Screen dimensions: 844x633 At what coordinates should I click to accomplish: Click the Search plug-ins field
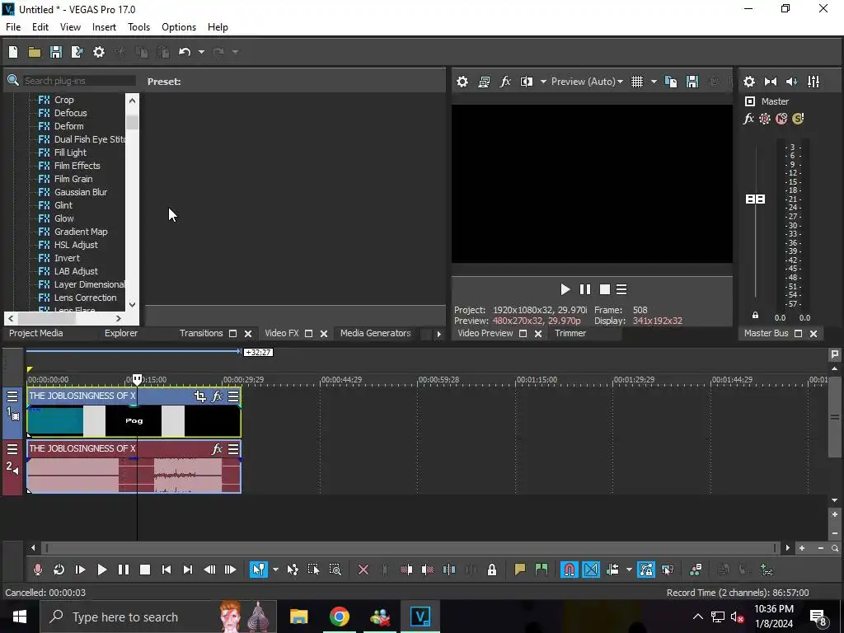point(79,81)
